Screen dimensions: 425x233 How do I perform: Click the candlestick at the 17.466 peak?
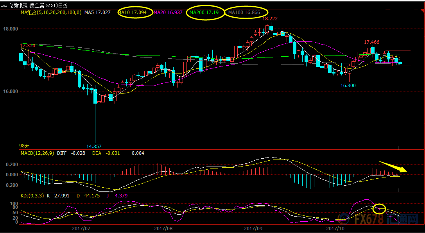[x=373, y=50]
